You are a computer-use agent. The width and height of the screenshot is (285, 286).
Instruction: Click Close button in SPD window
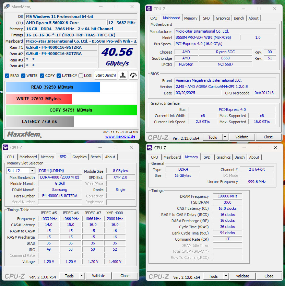(125, 276)
